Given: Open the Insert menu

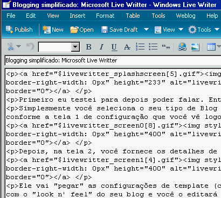Looking at the screenshot, I should [x=78, y=16].
